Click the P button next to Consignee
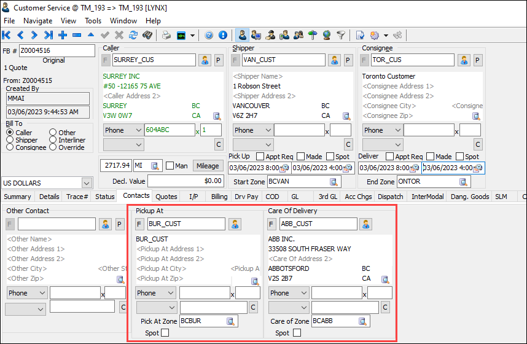The width and height of the screenshot is (527, 344). [477, 60]
